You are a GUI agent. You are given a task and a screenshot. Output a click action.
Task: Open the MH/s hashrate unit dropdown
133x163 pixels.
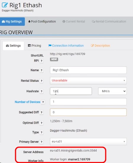click(x=112, y=91)
